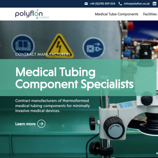Click the Learn more link
This screenshot has width=158, height=158.
25,124
